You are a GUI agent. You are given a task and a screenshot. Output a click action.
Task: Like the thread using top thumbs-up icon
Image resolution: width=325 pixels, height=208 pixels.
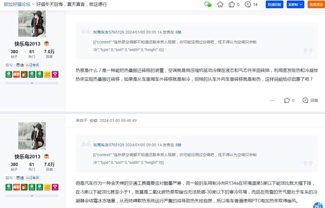tap(232, 5)
